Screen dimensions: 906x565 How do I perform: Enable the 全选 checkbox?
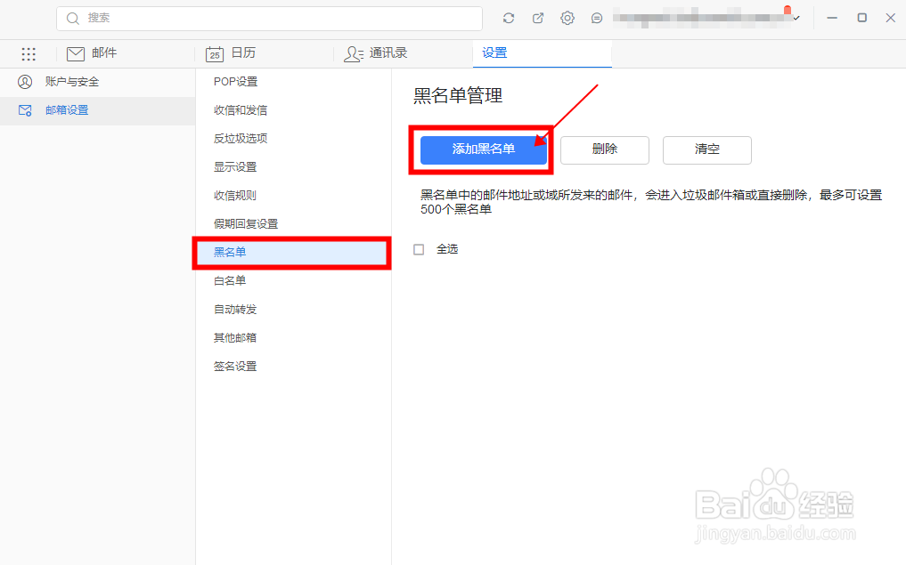pos(419,249)
